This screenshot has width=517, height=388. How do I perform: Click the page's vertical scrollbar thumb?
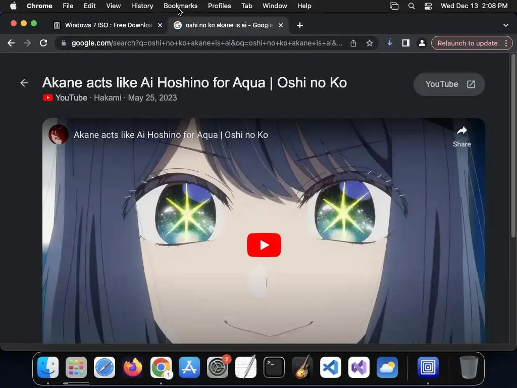tap(513, 145)
